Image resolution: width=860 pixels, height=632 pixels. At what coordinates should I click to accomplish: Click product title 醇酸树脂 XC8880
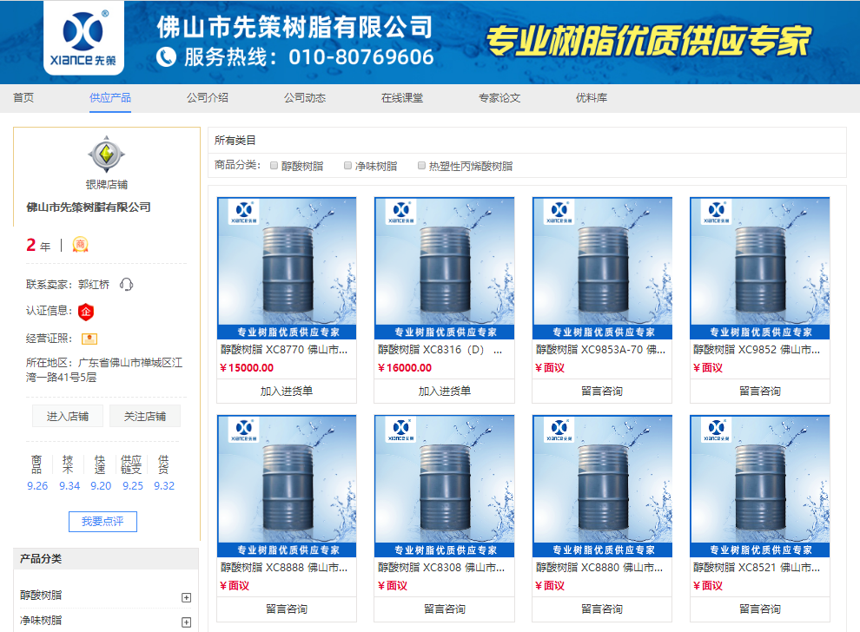pyautogui.click(x=599, y=567)
